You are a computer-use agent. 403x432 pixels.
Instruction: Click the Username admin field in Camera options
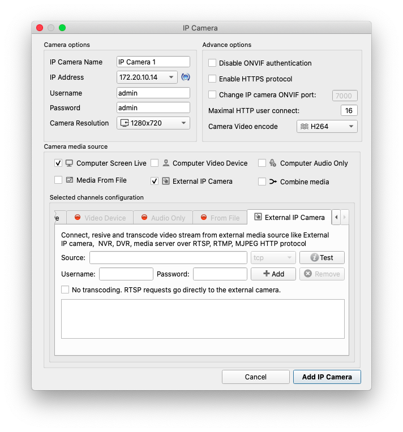(153, 93)
